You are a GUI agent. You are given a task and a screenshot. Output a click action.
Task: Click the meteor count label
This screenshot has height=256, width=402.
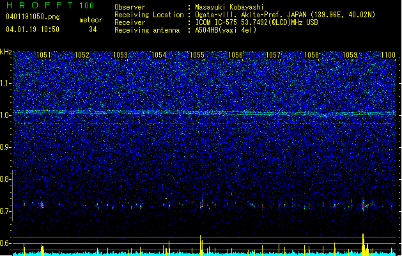(x=91, y=20)
